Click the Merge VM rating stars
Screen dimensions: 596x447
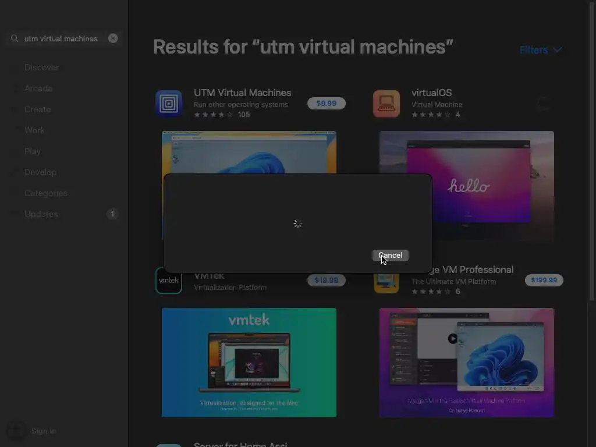431,292
